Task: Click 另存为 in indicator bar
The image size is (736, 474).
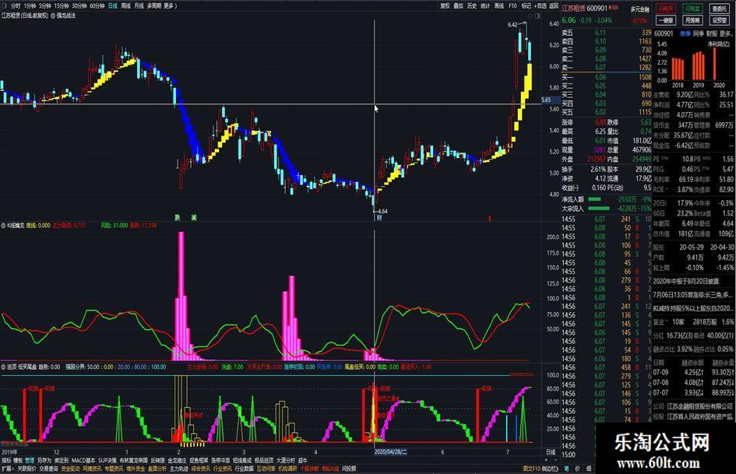Action: tap(44, 461)
